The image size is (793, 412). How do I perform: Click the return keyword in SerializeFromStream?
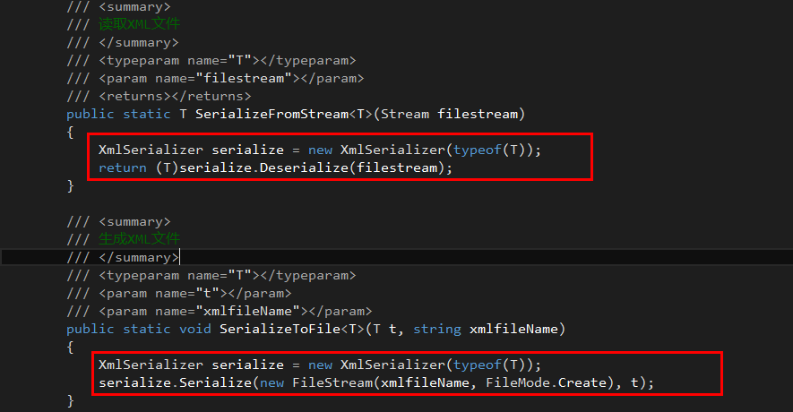point(123,167)
